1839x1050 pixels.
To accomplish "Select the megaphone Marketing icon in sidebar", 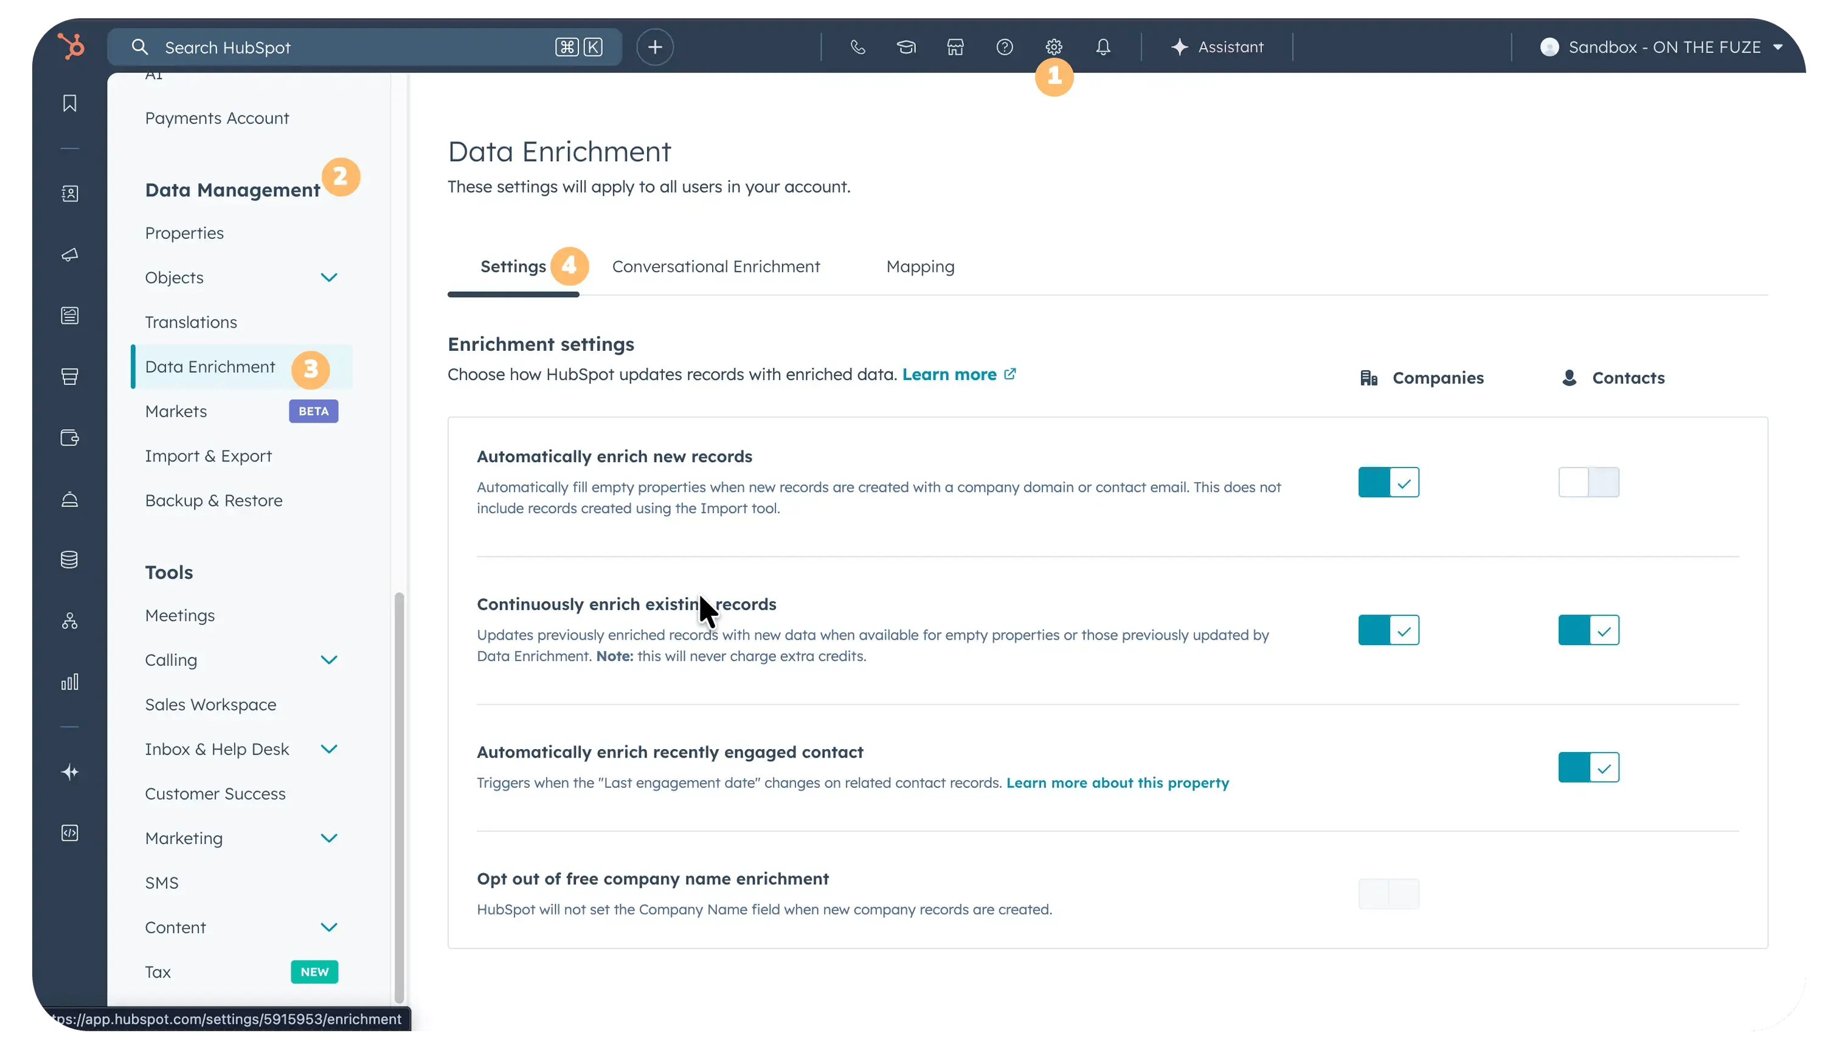I will [x=69, y=255].
